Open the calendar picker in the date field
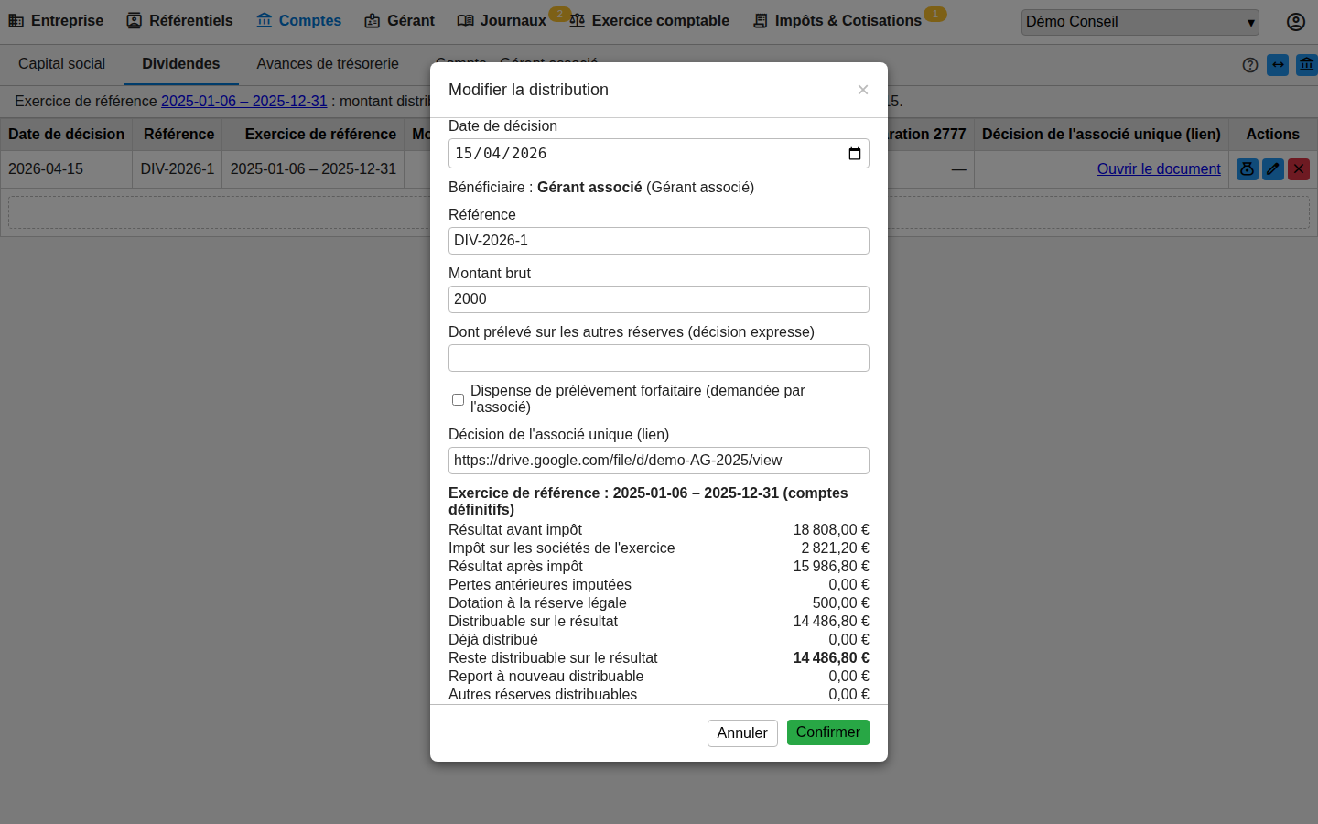Viewport: 1318px width, 824px height. click(855, 154)
